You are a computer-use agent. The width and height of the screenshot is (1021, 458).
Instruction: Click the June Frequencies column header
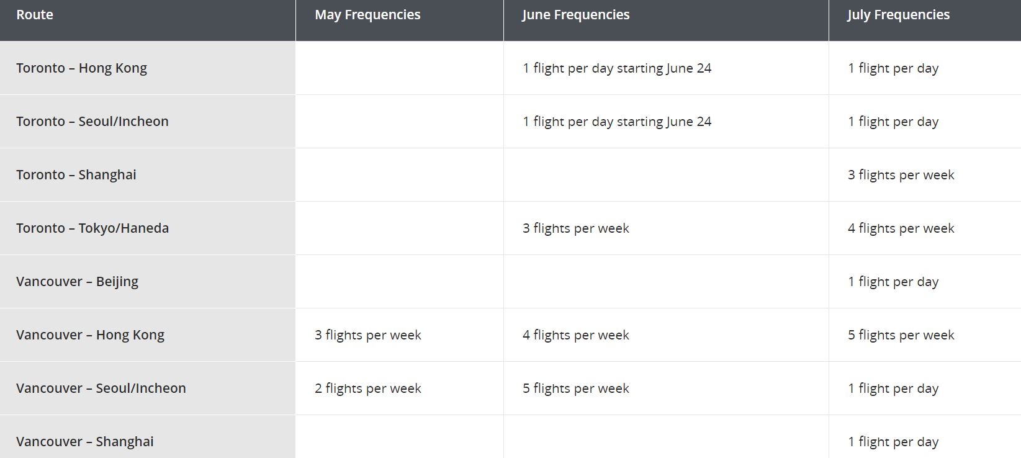(666, 20)
